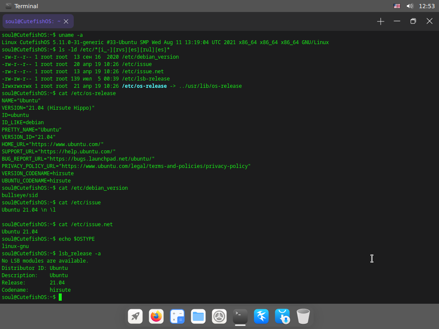439x329 pixels.
Task: Click "No LSB modules are available." line
Action: point(45,260)
